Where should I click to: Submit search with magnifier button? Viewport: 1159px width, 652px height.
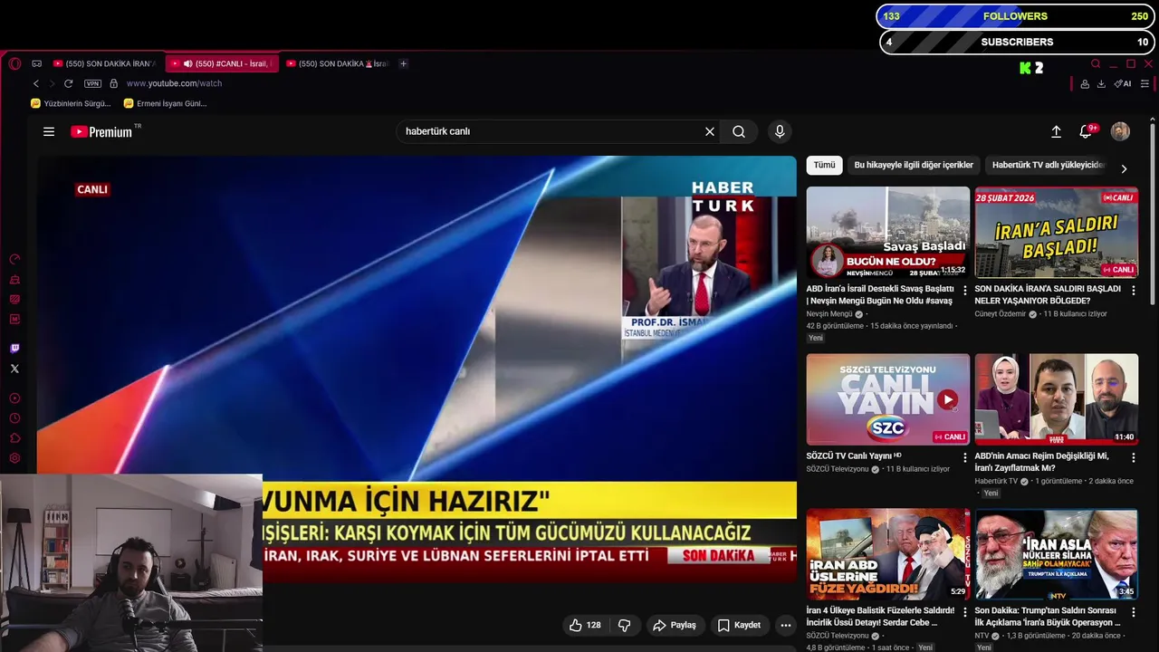[739, 131]
